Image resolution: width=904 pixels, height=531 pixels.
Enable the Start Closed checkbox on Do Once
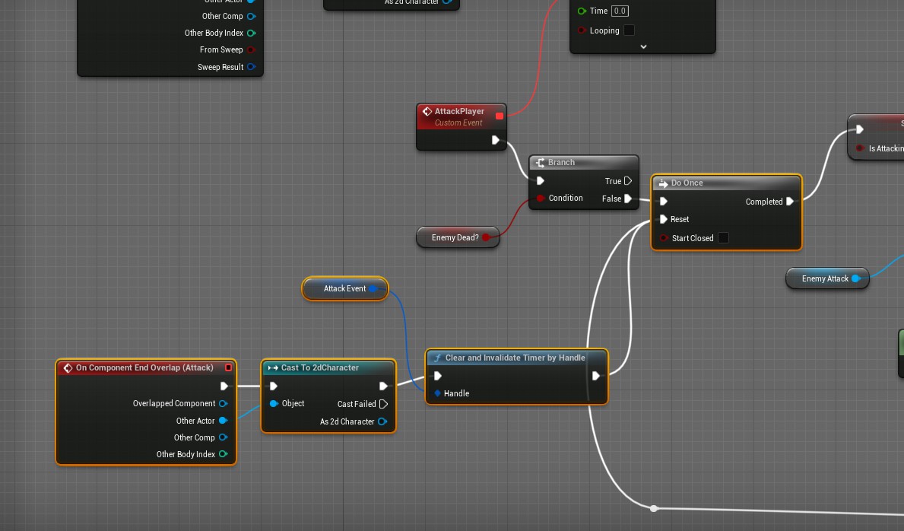tap(723, 238)
